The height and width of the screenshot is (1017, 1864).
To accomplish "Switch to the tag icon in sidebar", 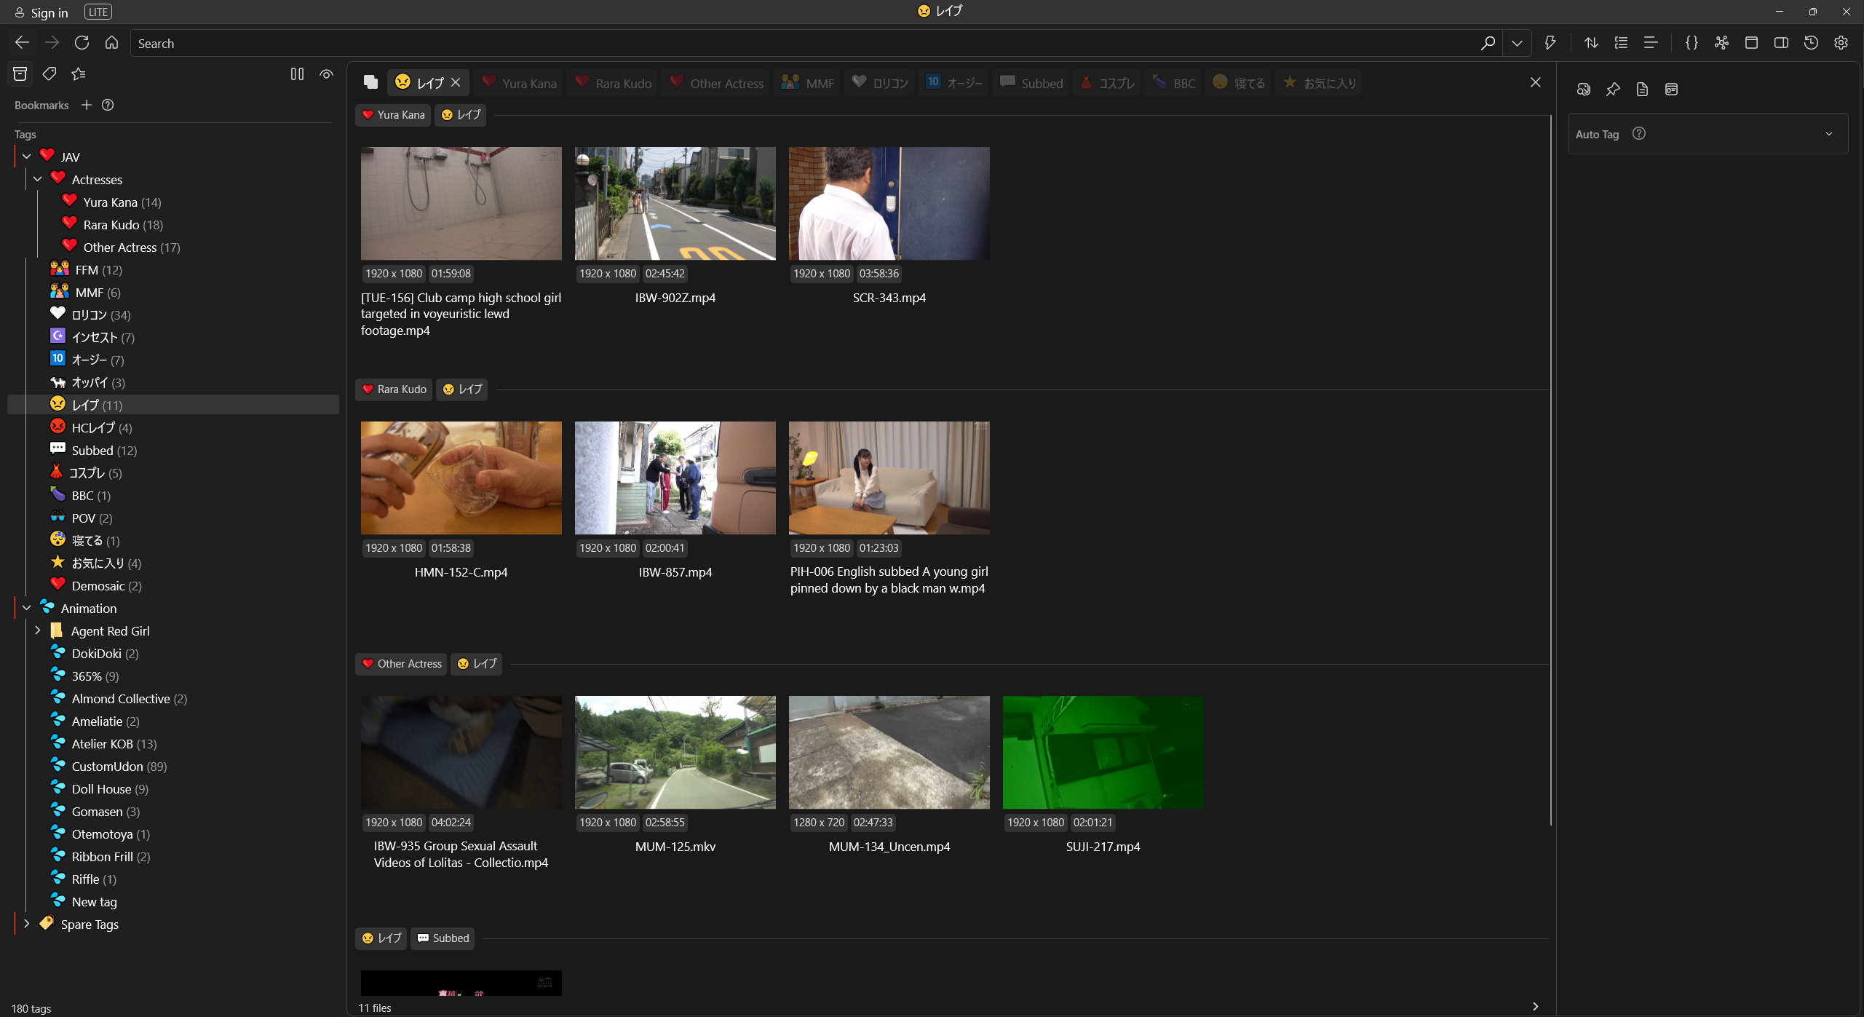I will [x=49, y=74].
